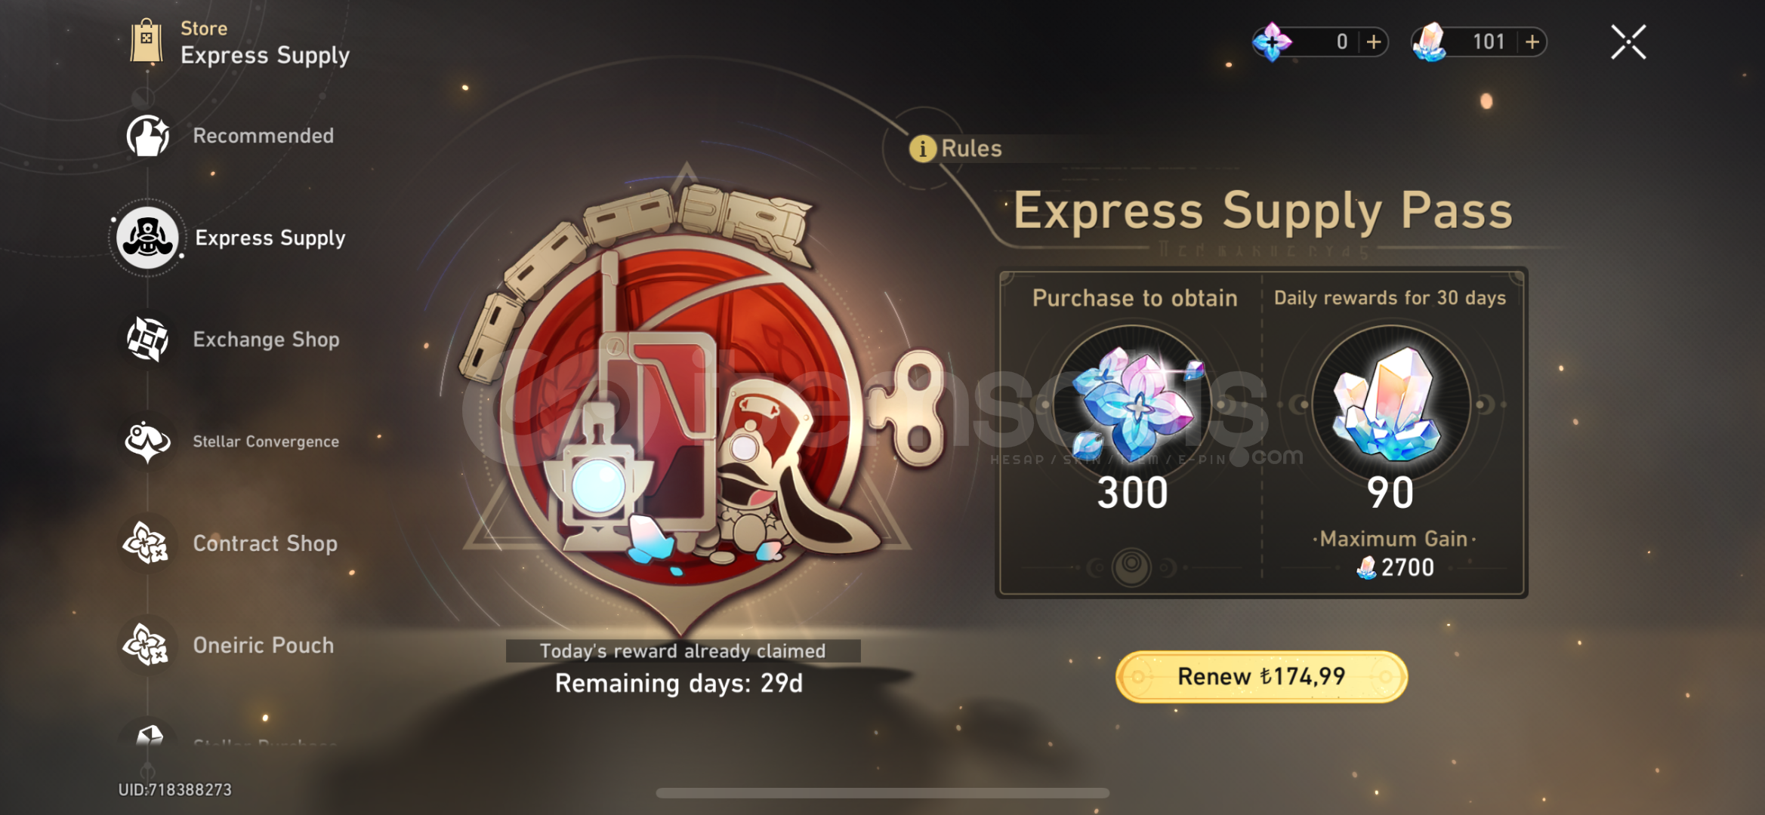
Task: Add Oneiric Shards with plus button
Action: pos(1374,42)
